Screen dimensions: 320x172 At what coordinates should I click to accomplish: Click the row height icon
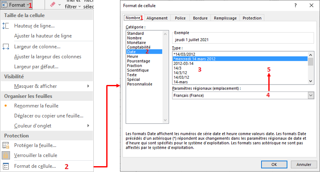(5, 26)
